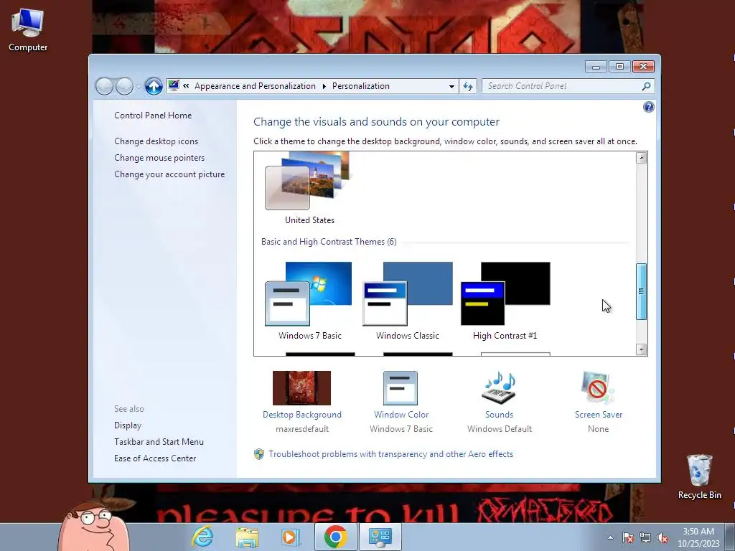Select the United States theme thumbnail

pyautogui.click(x=309, y=181)
